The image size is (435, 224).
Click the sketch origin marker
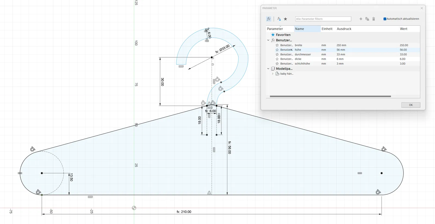134,208
